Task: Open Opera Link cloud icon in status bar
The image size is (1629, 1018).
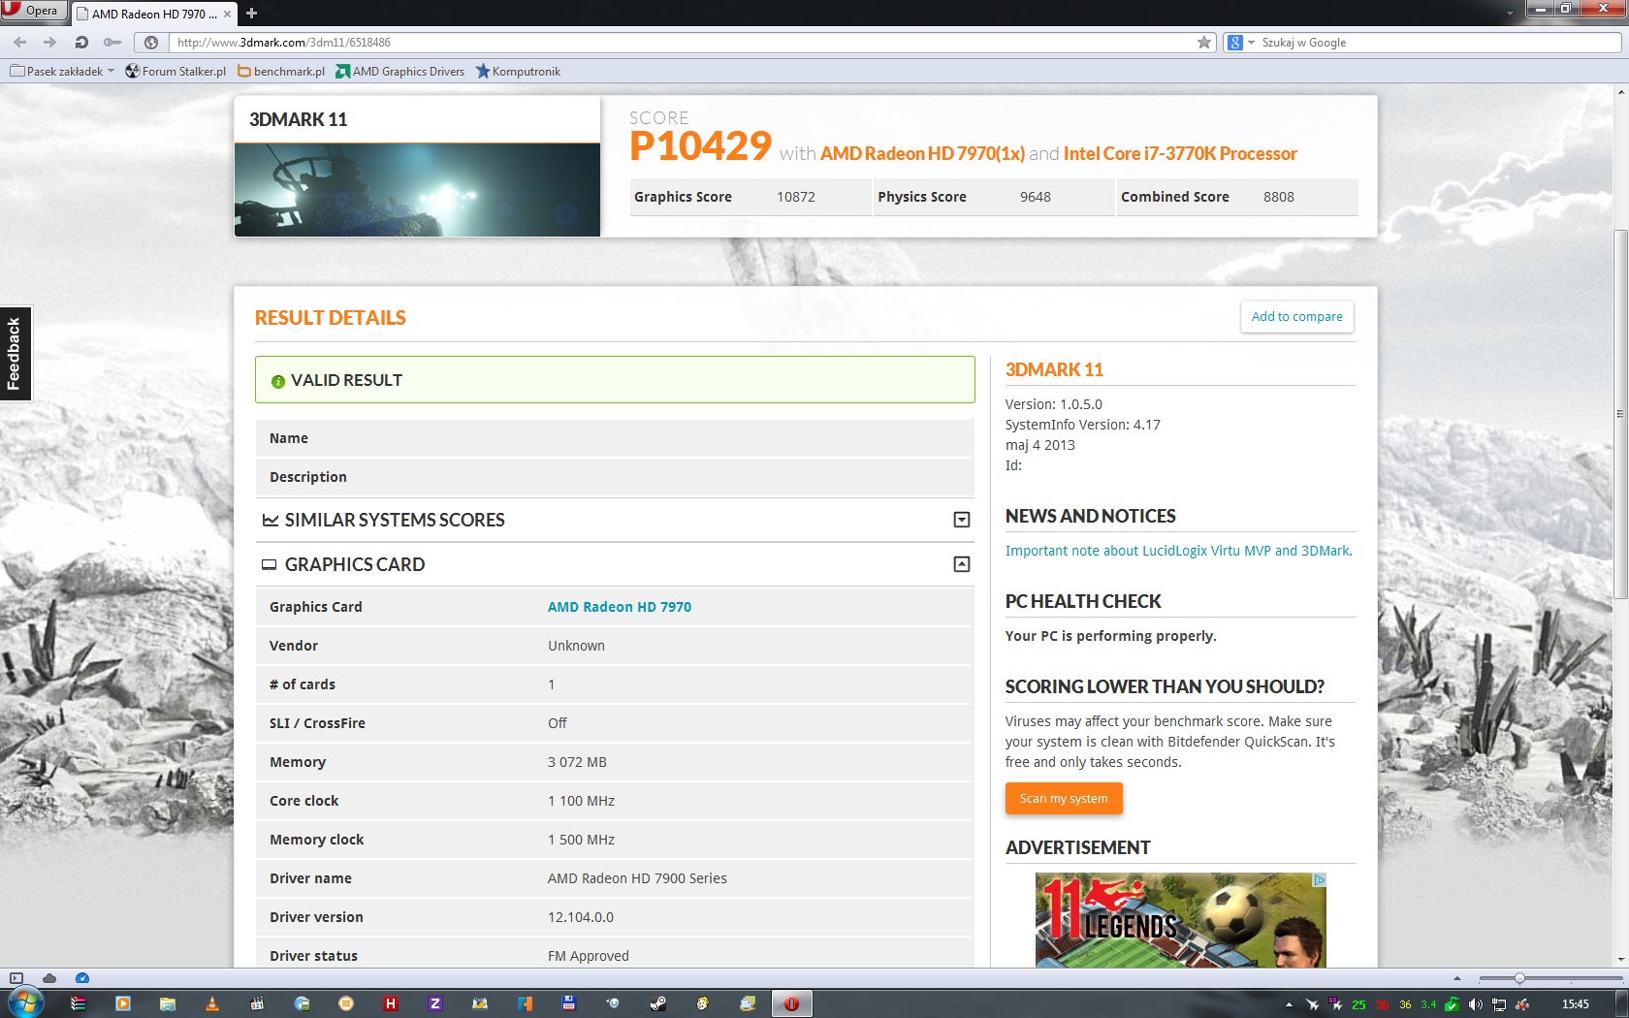Action: click(x=49, y=978)
